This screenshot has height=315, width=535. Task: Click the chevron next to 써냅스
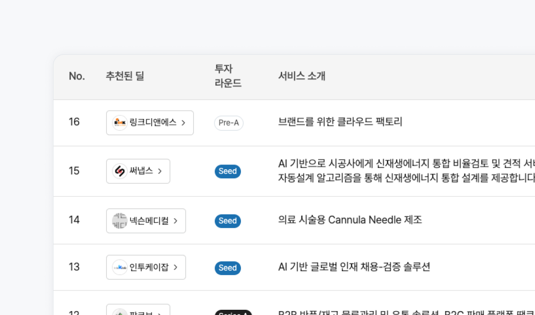point(159,171)
